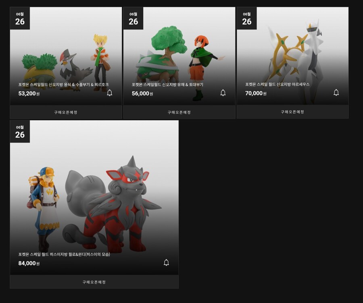The height and width of the screenshot is (303, 363).
Task: Click the 53,200원 price text
Action: click(29, 93)
